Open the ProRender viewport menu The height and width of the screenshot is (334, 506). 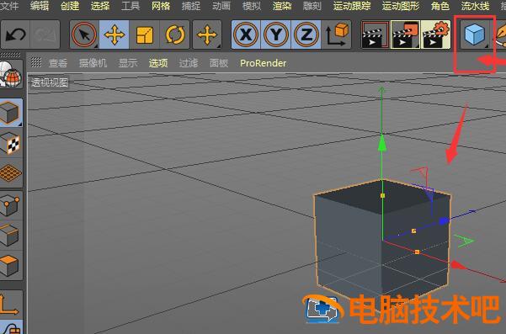tap(263, 63)
